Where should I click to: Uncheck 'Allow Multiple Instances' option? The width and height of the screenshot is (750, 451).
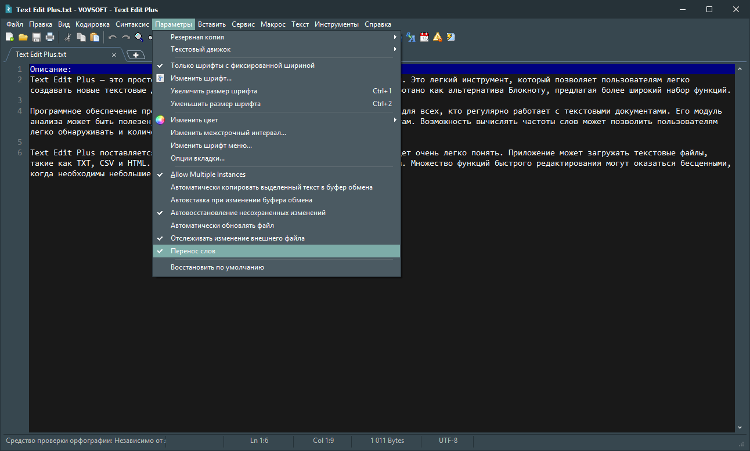tap(208, 174)
